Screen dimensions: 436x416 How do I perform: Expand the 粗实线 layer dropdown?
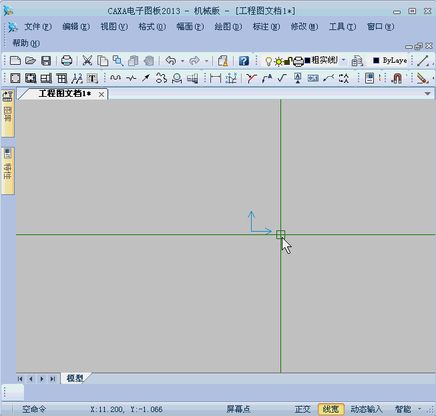[344, 60]
